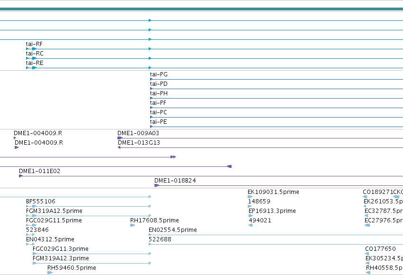Select the tai-RE transcript label
Image resolution: width=403 pixels, height=275 pixels.
pos(35,63)
